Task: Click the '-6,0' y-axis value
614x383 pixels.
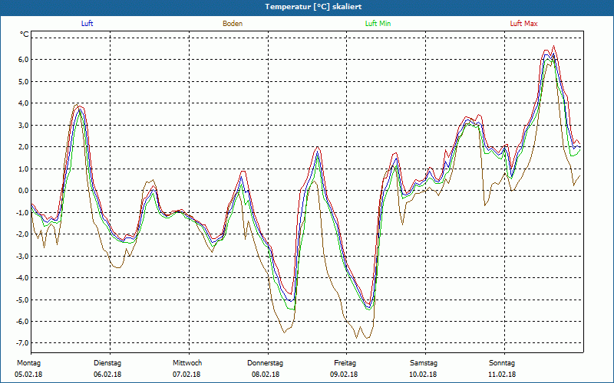Action: (x=22, y=321)
